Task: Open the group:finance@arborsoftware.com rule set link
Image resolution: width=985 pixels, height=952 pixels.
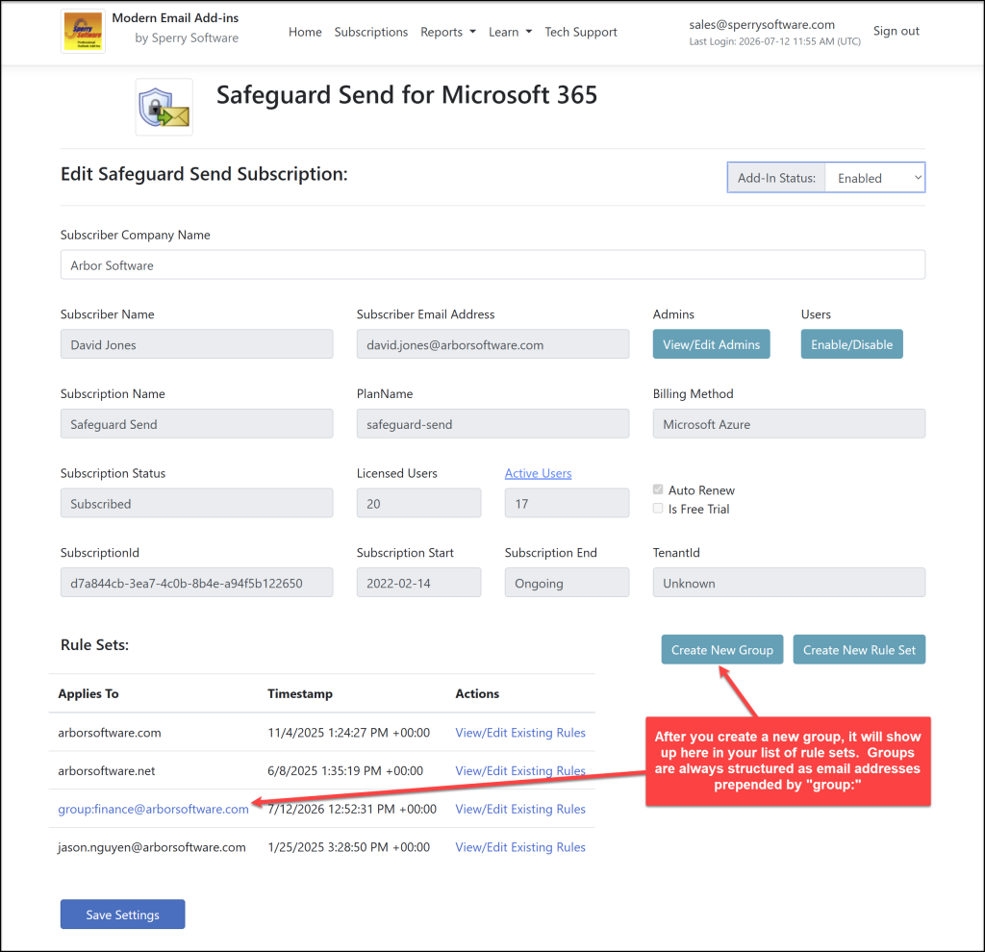Action: pyautogui.click(x=153, y=809)
